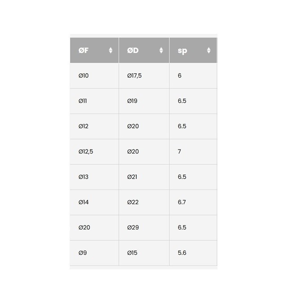This screenshot has width=288, height=306.
Task: Click the sp value 6.7 cell
Action: [193, 202]
